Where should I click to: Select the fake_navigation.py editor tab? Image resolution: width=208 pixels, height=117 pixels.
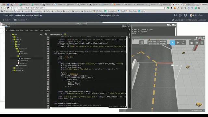[56, 34]
